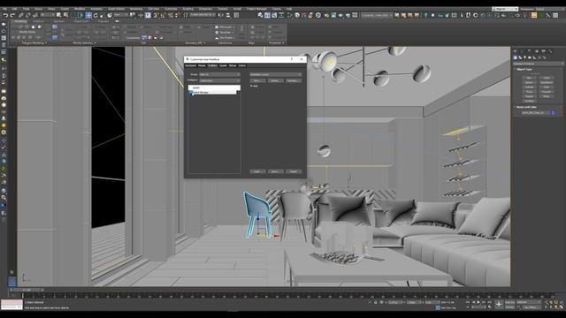
Task: Click the Mirror tool icon
Action: (221, 16)
